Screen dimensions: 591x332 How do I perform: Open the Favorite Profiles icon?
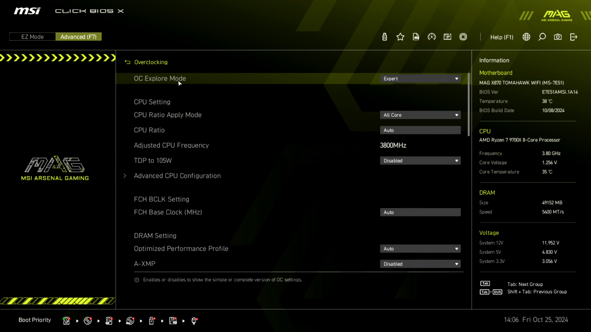click(400, 37)
